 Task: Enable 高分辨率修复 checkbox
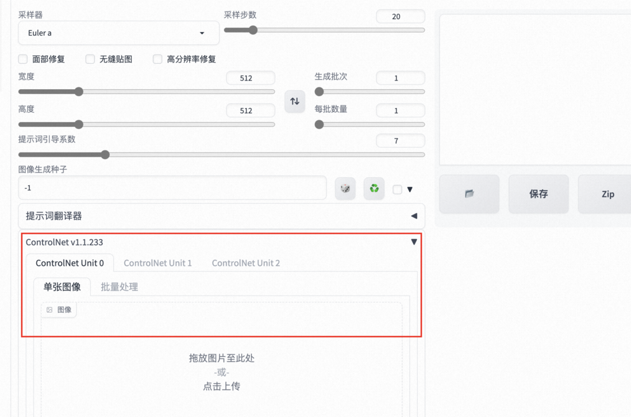157,59
